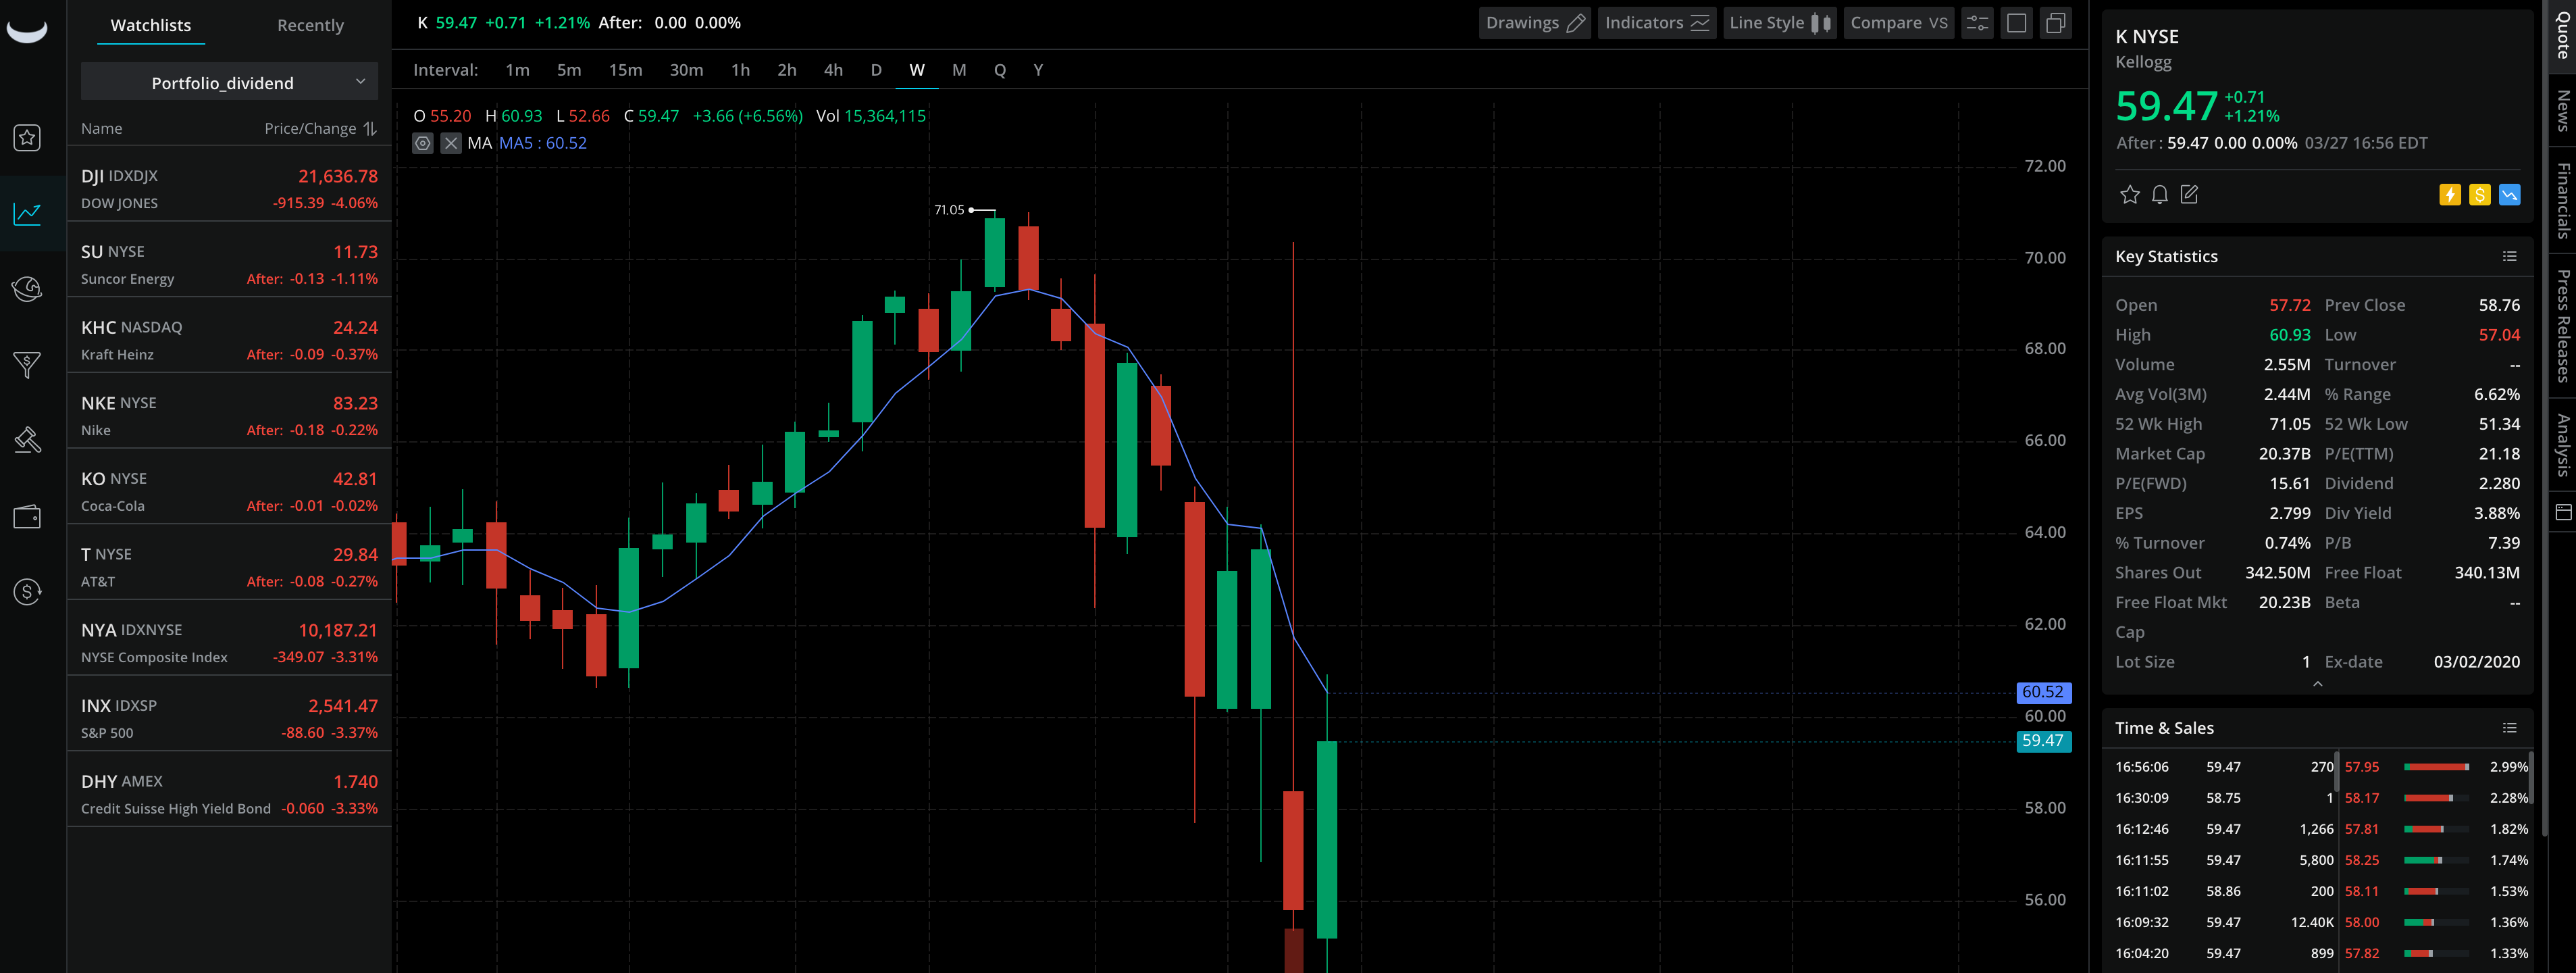Switch to the Recently tab
The width and height of the screenshot is (2576, 973).
click(310, 25)
